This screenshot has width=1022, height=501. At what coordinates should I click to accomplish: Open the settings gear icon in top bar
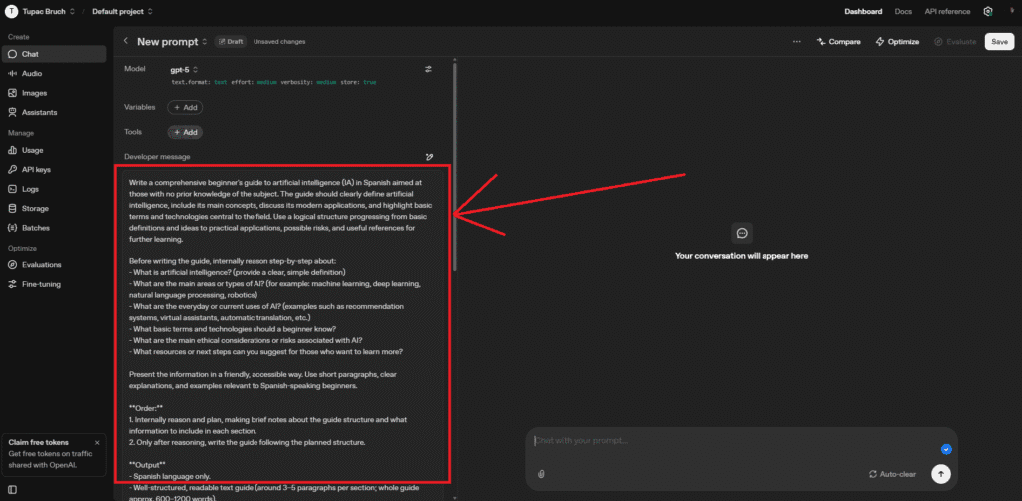pyautogui.click(x=988, y=12)
